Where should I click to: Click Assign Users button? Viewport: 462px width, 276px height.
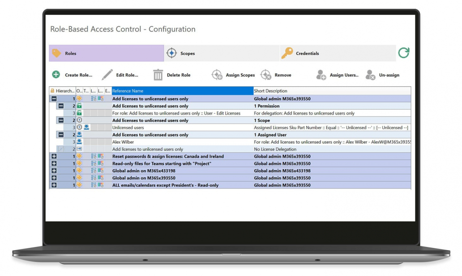338,75
